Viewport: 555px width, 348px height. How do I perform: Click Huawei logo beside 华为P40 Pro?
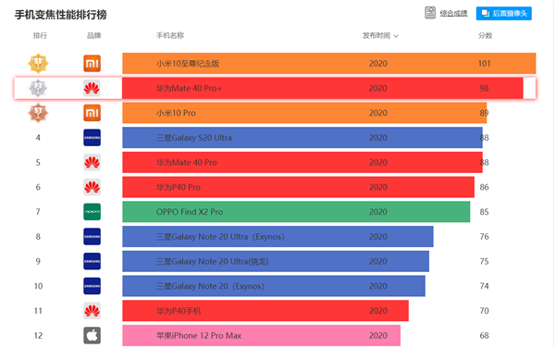coord(92,187)
